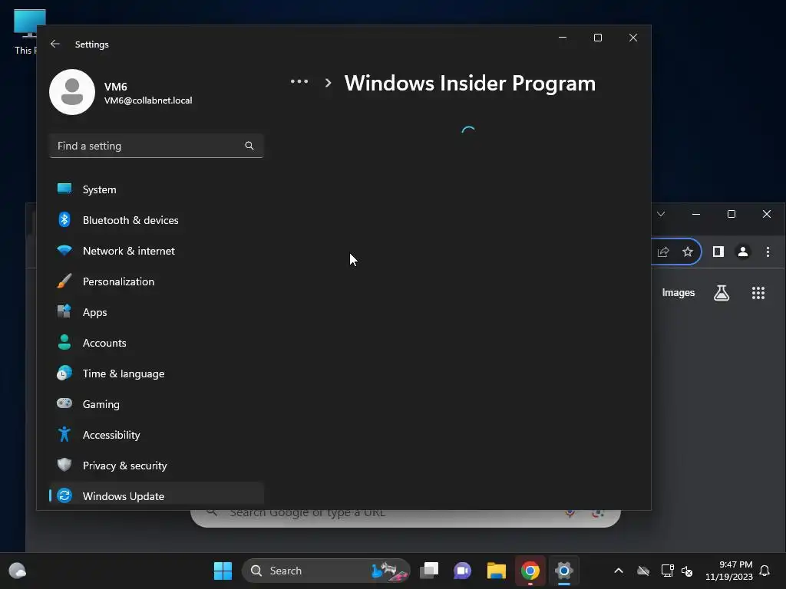The image size is (786, 589).
Task: Open Chrome profile avatar button
Action: click(x=743, y=252)
